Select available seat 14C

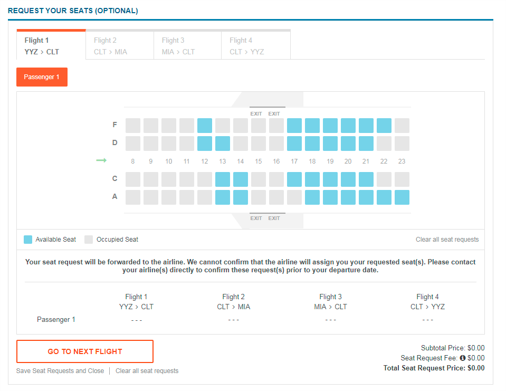tap(240, 178)
